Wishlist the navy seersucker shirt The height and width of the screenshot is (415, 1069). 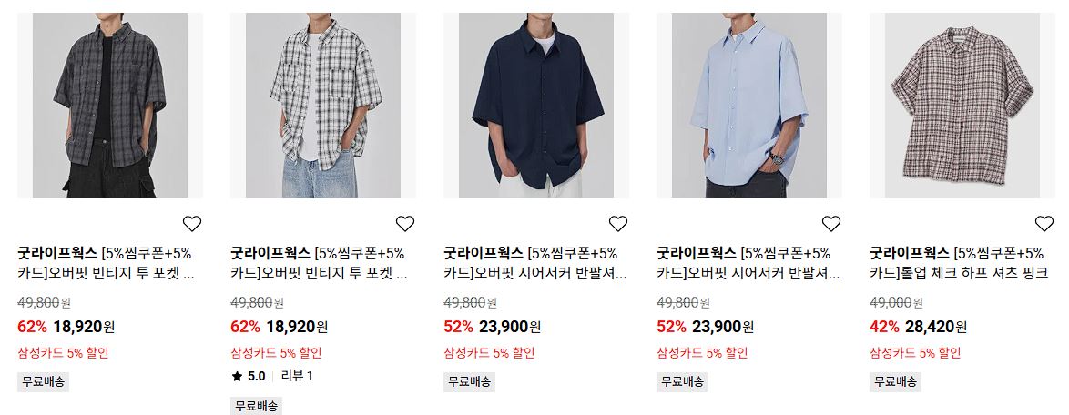click(617, 224)
